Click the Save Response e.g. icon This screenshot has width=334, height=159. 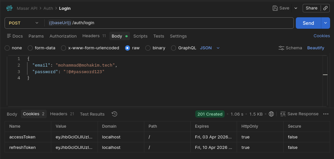point(283,114)
